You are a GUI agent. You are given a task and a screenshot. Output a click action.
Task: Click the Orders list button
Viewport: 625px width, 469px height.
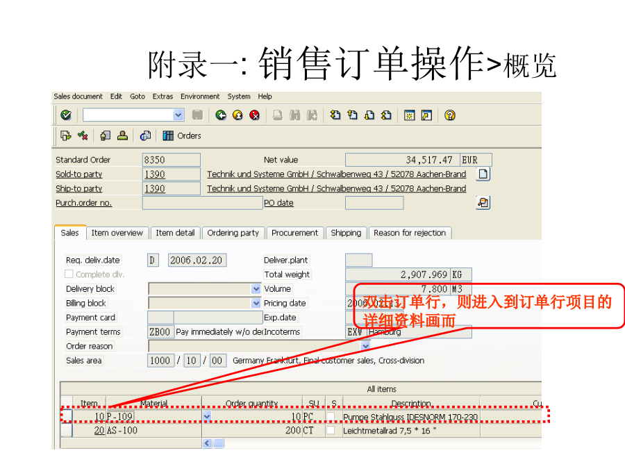[x=182, y=135]
